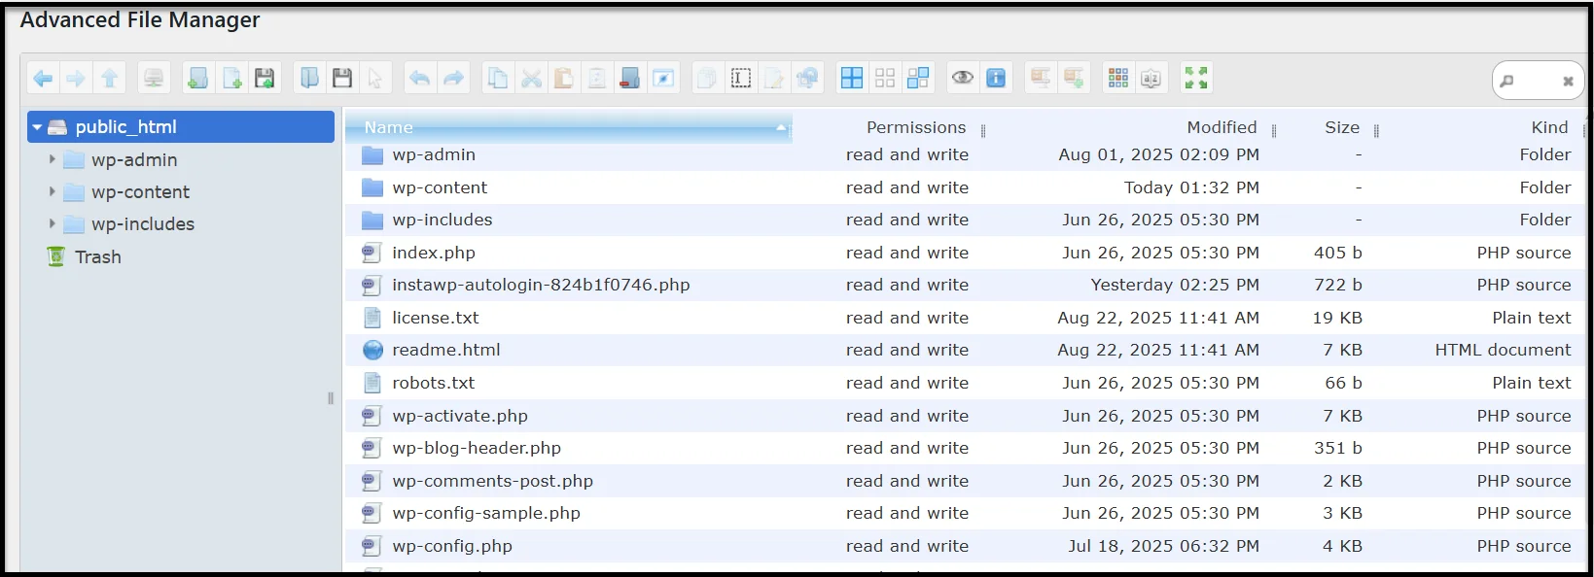The width and height of the screenshot is (1594, 577).
Task: Click the create archive icon
Action: click(1074, 79)
